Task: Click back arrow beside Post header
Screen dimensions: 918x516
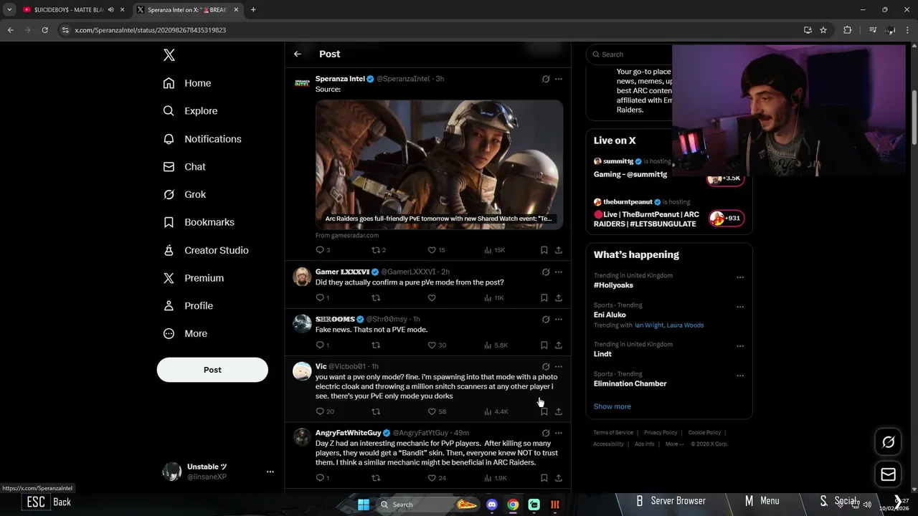Action: [298, 54]
